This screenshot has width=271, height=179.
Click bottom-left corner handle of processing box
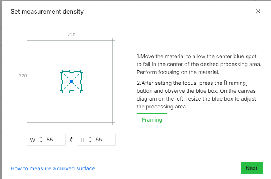pos(61,92)
